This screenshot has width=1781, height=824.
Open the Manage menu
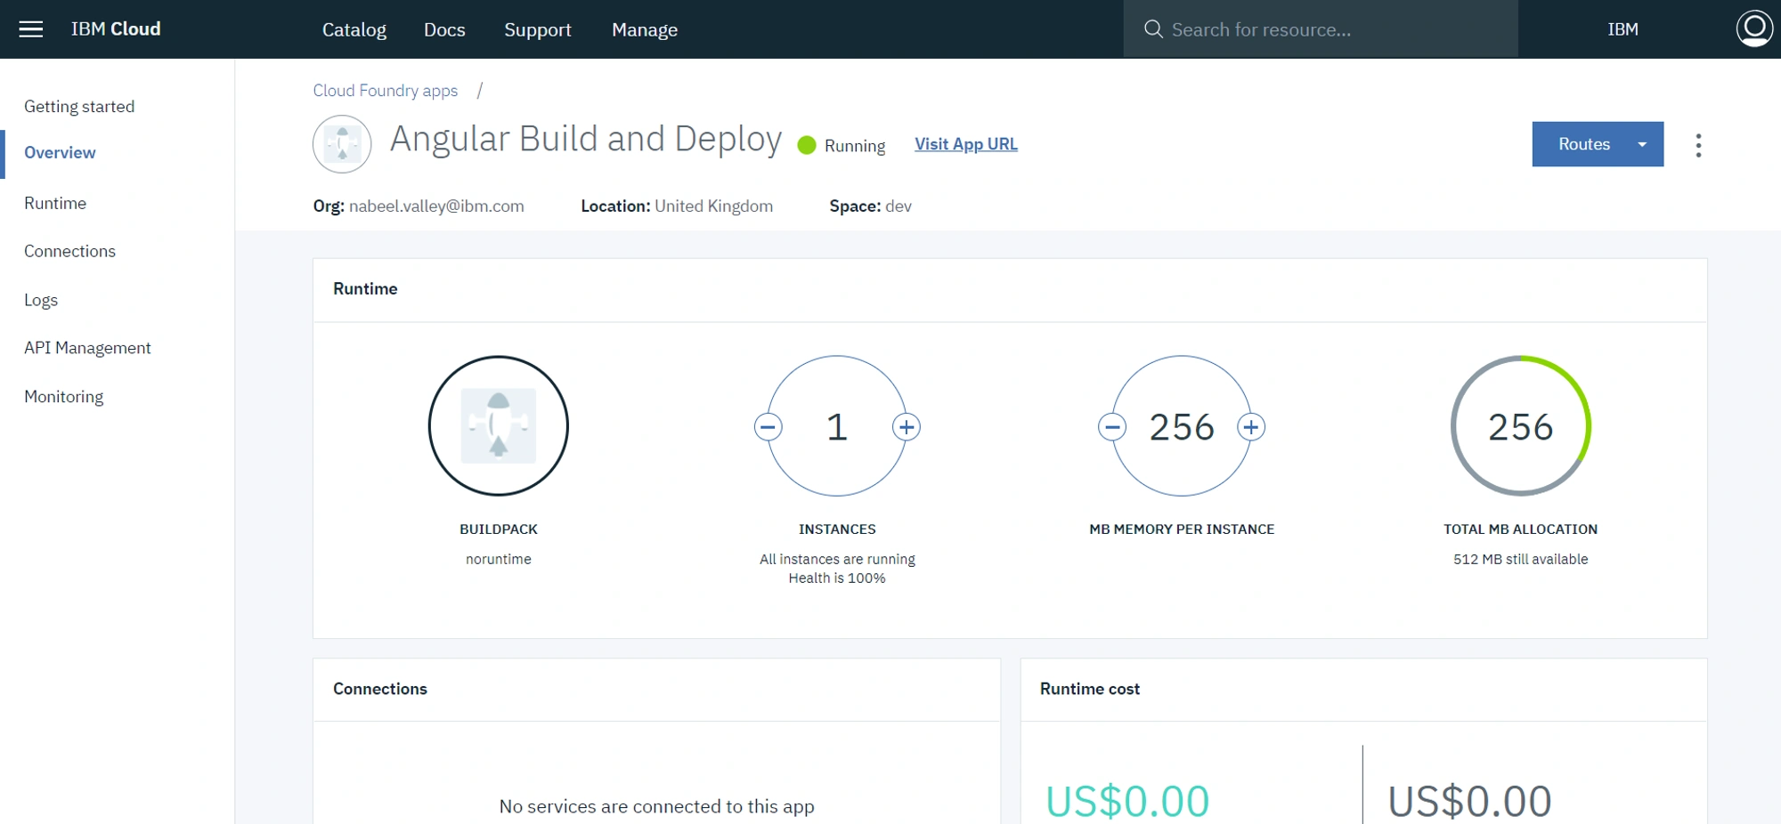[645, 29]
